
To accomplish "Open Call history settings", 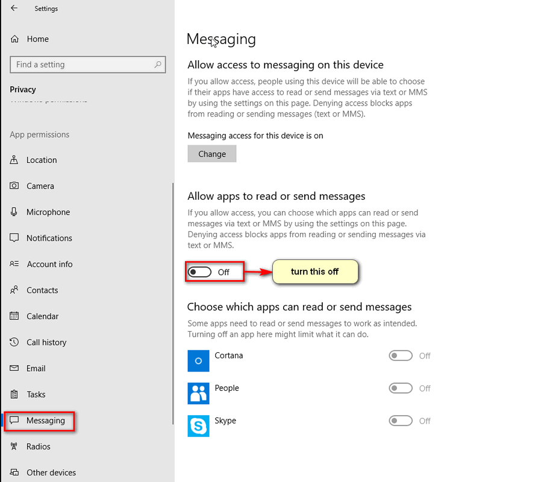I will pos(46,343).
